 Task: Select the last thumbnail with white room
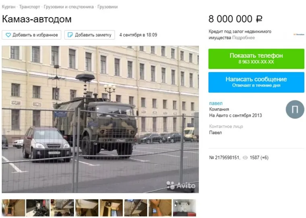pos(184,208)
